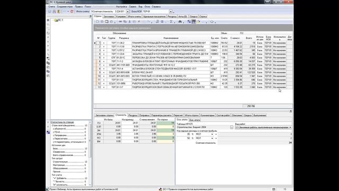Open the Выполнение tab
This screenshot has width=339, height=191.
[260, 116]
